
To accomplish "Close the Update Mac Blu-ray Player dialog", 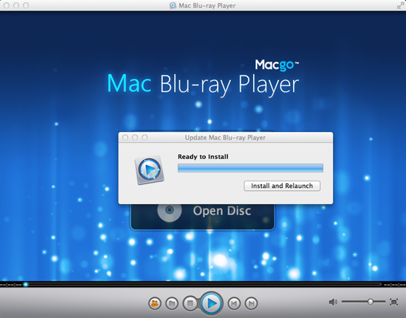I will click(125, 137).
